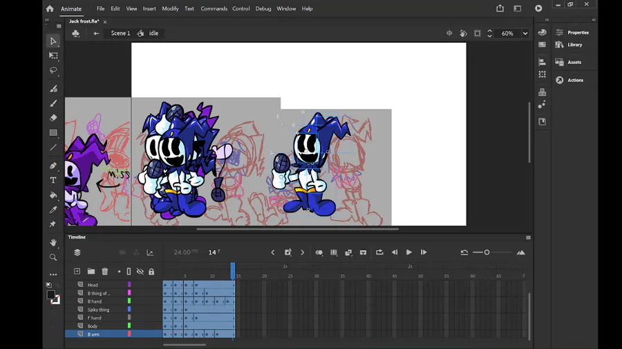Open the Insert menu
The width and height of the screenshot is (622, 349).
[x=149, y=8]
